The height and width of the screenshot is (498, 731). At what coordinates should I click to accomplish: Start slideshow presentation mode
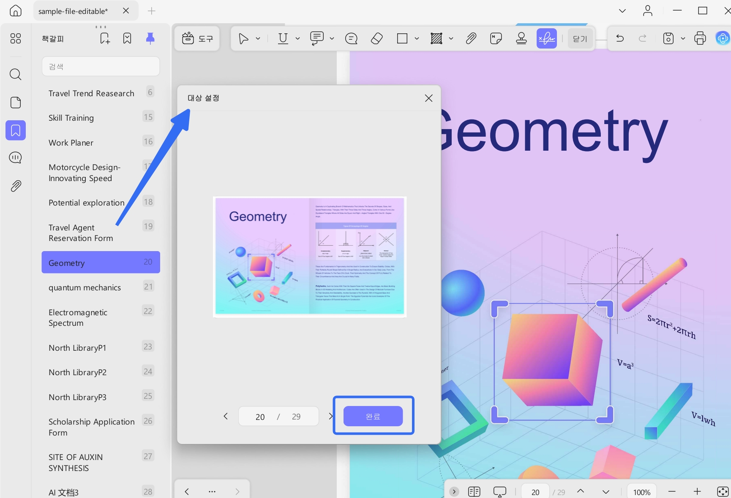click(499, 492)
